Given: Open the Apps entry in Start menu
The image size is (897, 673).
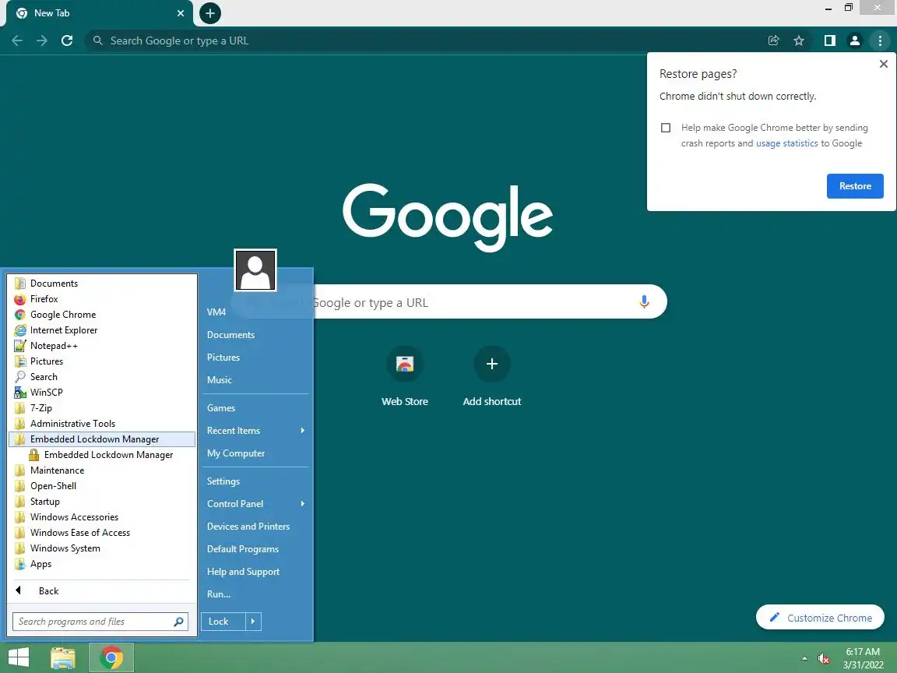Looking at the screenshot, I should (x=103, y=564).
